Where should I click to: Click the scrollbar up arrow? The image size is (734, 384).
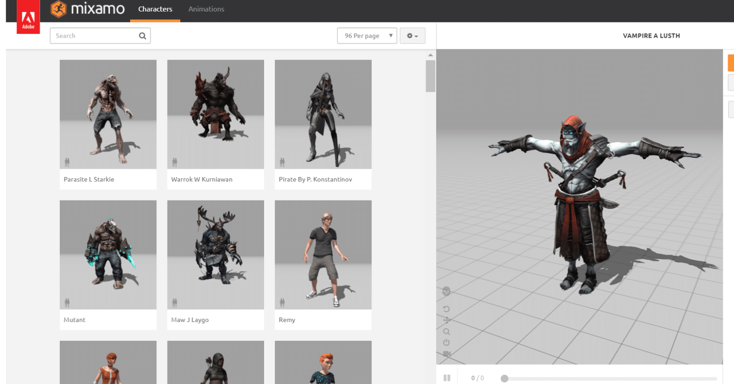(431, 55)
